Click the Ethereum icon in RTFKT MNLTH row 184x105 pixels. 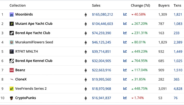coord(86,52)
